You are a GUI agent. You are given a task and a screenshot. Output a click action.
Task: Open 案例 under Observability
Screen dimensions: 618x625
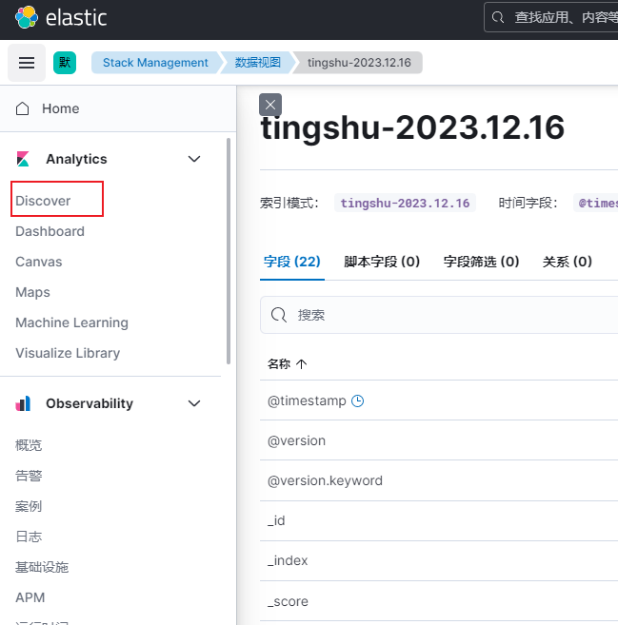point(29,506)
